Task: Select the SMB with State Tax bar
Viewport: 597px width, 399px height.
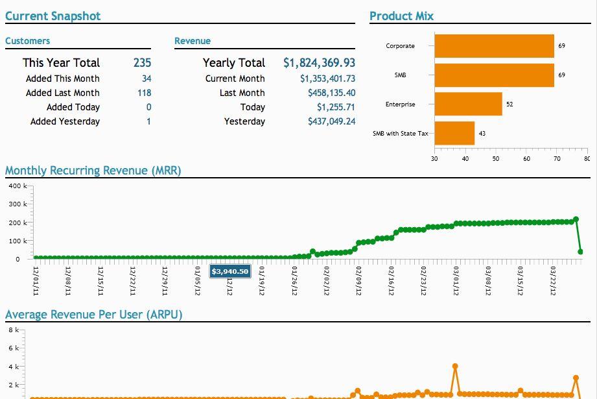Action: tap(454, 133)
